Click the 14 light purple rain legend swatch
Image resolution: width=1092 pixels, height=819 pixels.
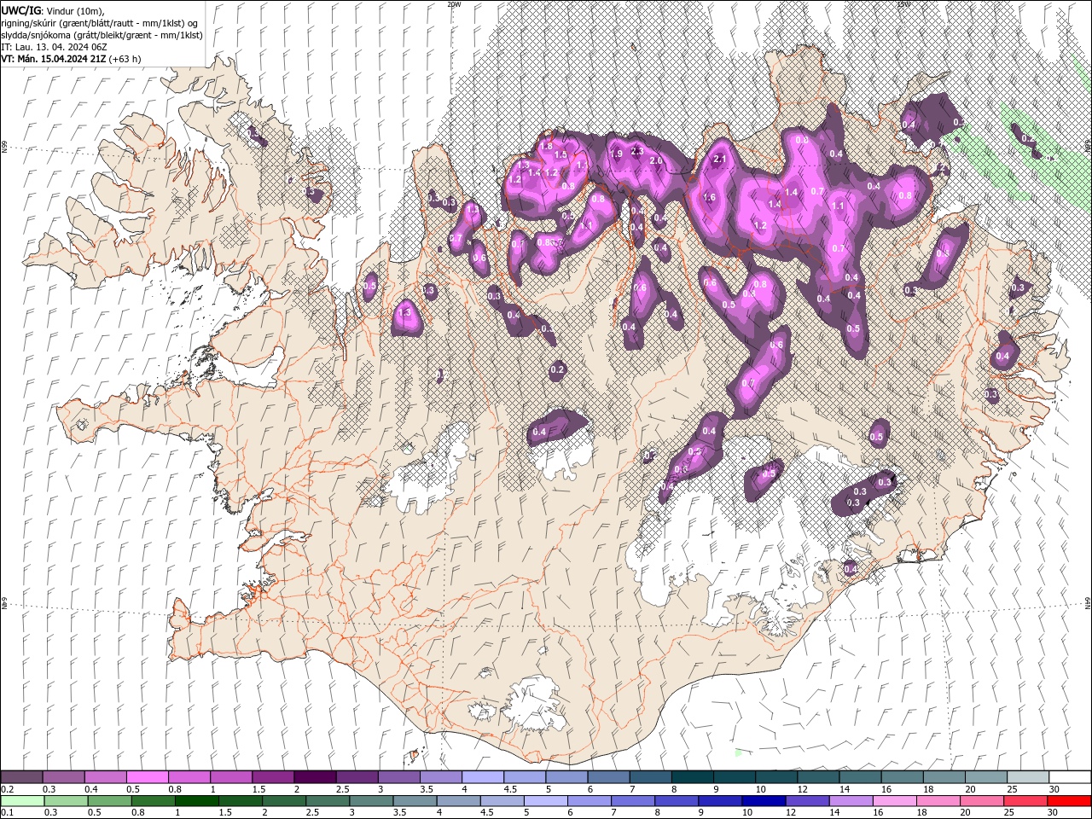(x=852, y=801)
